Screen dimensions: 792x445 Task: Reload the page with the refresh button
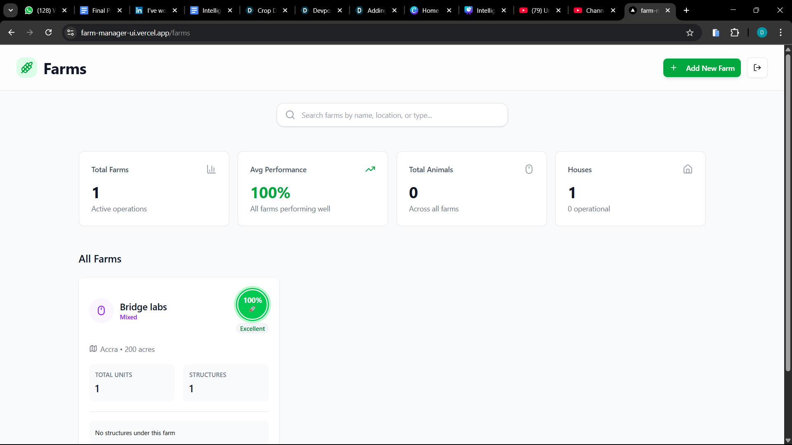pos(48,33)
